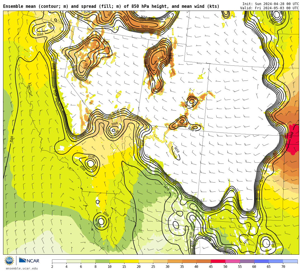Click the dark orange 40–45 colorbar segment
Image resolution: width=302 pixels, height=272 pixels.
tap(204, 261)
